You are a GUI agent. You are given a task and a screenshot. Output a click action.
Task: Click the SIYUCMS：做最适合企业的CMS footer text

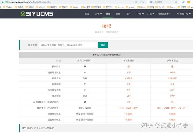(38, 128)
